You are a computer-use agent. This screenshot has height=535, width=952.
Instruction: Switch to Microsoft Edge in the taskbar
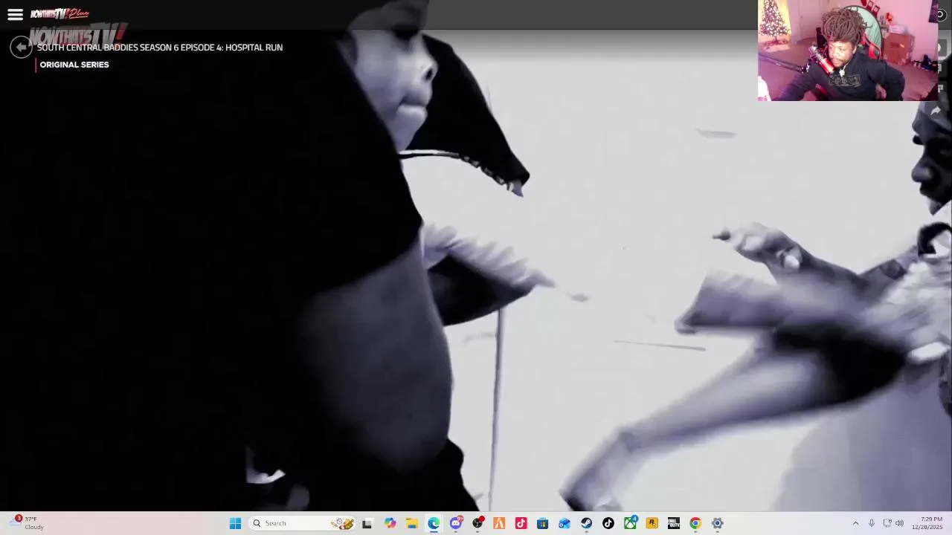434,523
